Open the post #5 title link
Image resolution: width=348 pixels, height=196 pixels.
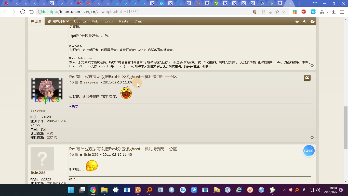[x=123, y=77]
